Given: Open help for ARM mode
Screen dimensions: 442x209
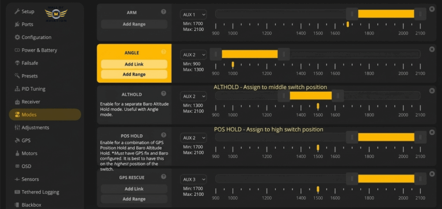Looking at the screenshot, I should (x=163, y=12).
